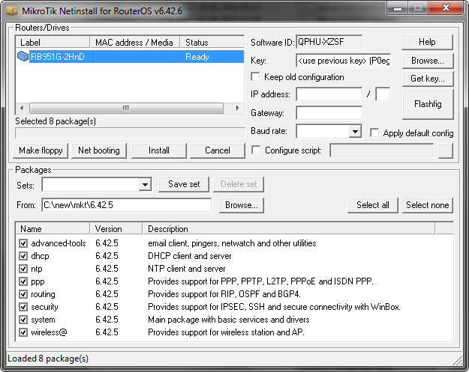Select the RB951G-2HnD router row
The height and width of the screenshot is (372, 469).
[x=130, y=56]
